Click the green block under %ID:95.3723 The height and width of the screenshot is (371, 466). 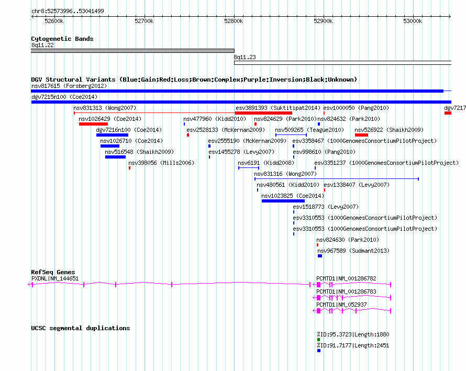pyautogui.click(x=318, y=340)
